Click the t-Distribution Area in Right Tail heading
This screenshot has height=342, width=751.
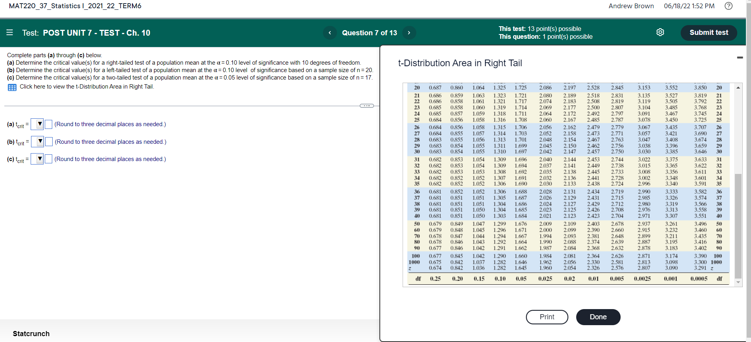point(460,63)
